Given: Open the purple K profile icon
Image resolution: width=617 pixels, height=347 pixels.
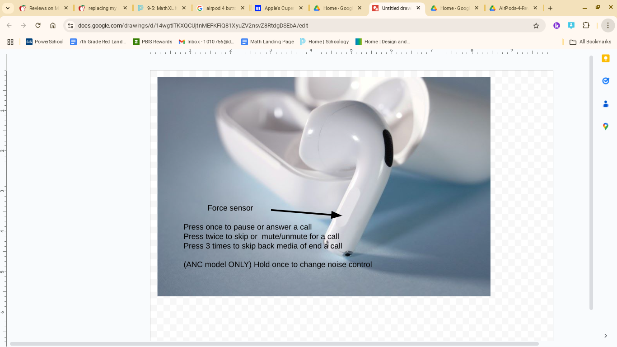Looking at the screenshot, I should [x=556, y=26].
